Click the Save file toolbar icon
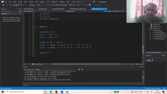 coord(16,5)
